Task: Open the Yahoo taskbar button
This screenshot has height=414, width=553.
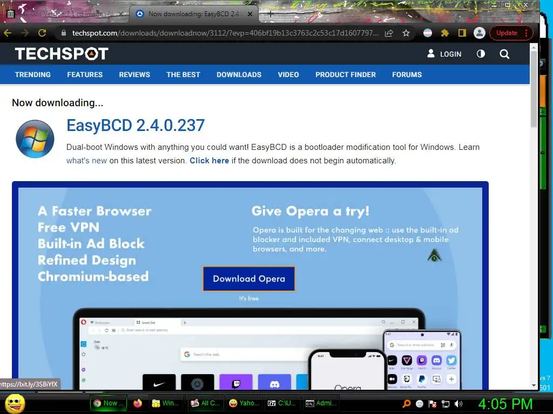Action: [244, 403]
